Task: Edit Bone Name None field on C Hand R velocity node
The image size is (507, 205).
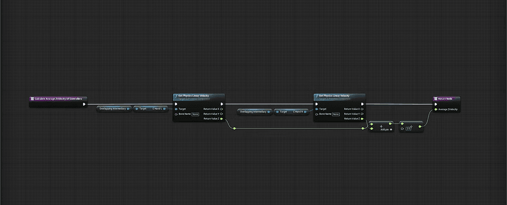Action: tap(336, 114)
